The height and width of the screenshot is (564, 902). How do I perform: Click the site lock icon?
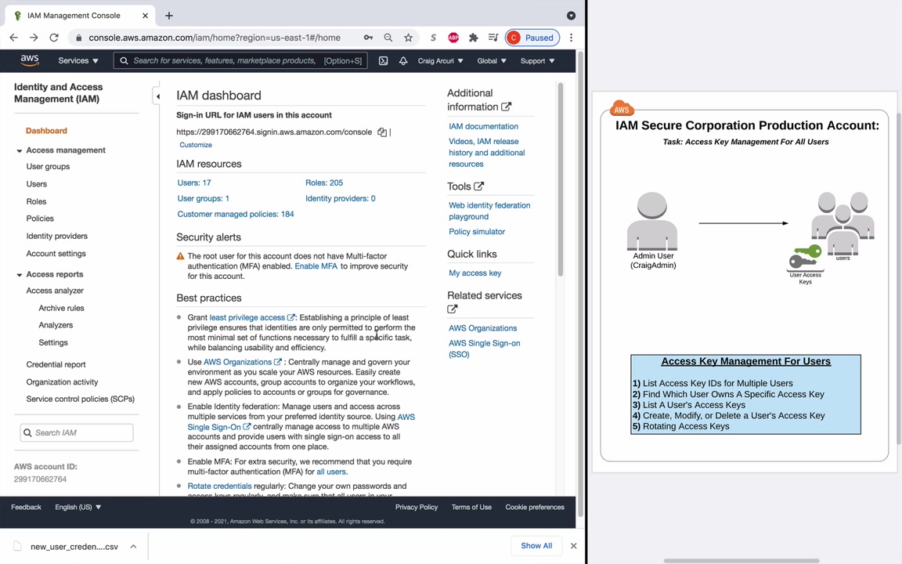coord(79,38)
